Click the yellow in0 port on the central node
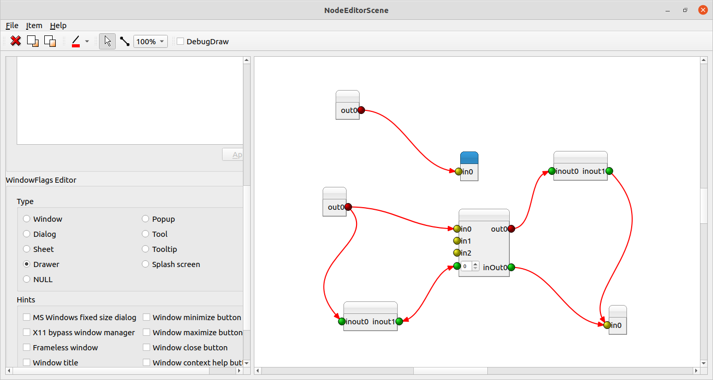This screenshot has height=380, width=713. point(457,229)
